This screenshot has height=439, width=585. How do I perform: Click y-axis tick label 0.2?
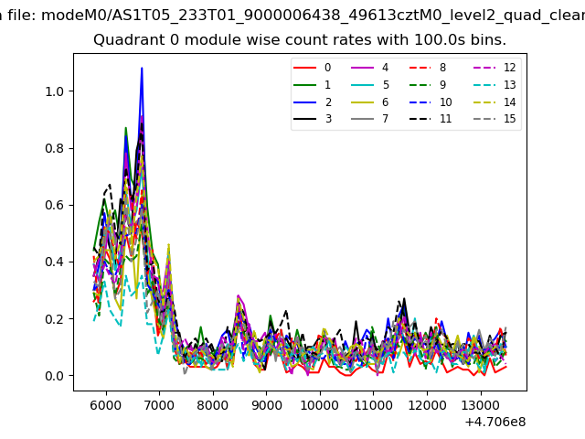coord(55,319)
